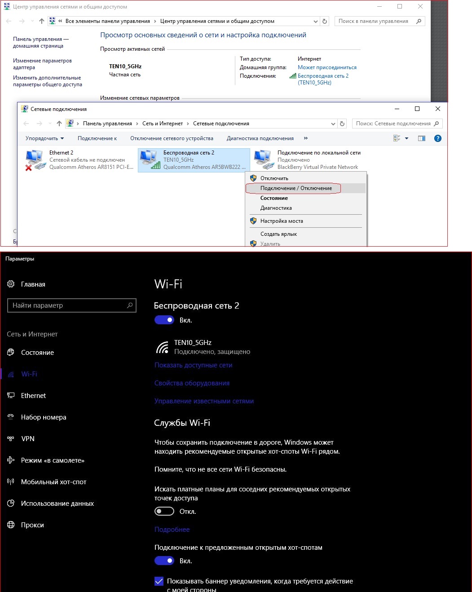Image resolution: width=472 pixels, height=592 pixels.
Task: Click Поиск: Сетевые подключения search field
Action: (397, 124)
